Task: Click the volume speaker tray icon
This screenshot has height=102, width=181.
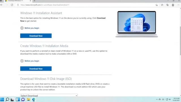Action: pyautogui.click(x=170, y=99)
